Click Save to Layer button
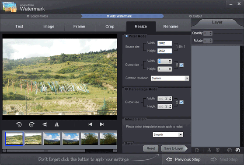 tap(174, 148)
